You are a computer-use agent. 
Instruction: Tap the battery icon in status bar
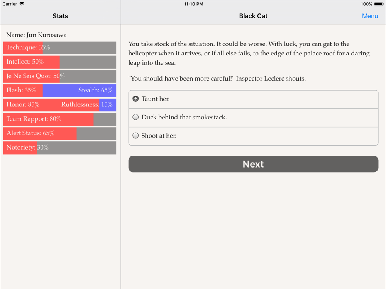point(378,4)
